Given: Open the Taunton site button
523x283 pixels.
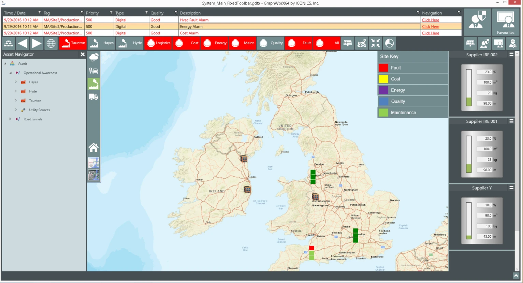Looking at the screenshot, I should (x=73, y=43).
